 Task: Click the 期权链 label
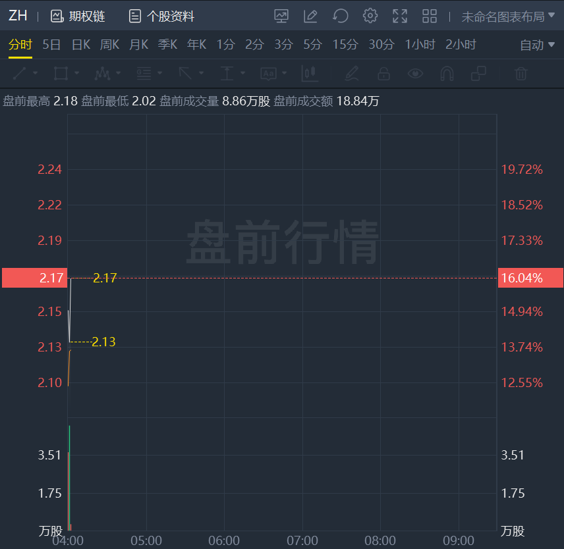click(87, 16)
